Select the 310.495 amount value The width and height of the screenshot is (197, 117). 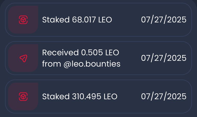(x=86, y=96)
